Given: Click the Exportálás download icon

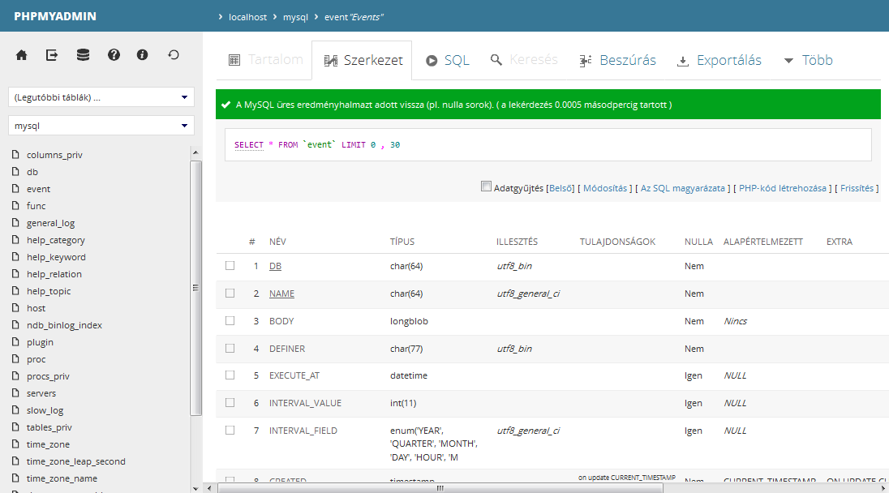Looking at the screenshot, I should pos(683,61).
